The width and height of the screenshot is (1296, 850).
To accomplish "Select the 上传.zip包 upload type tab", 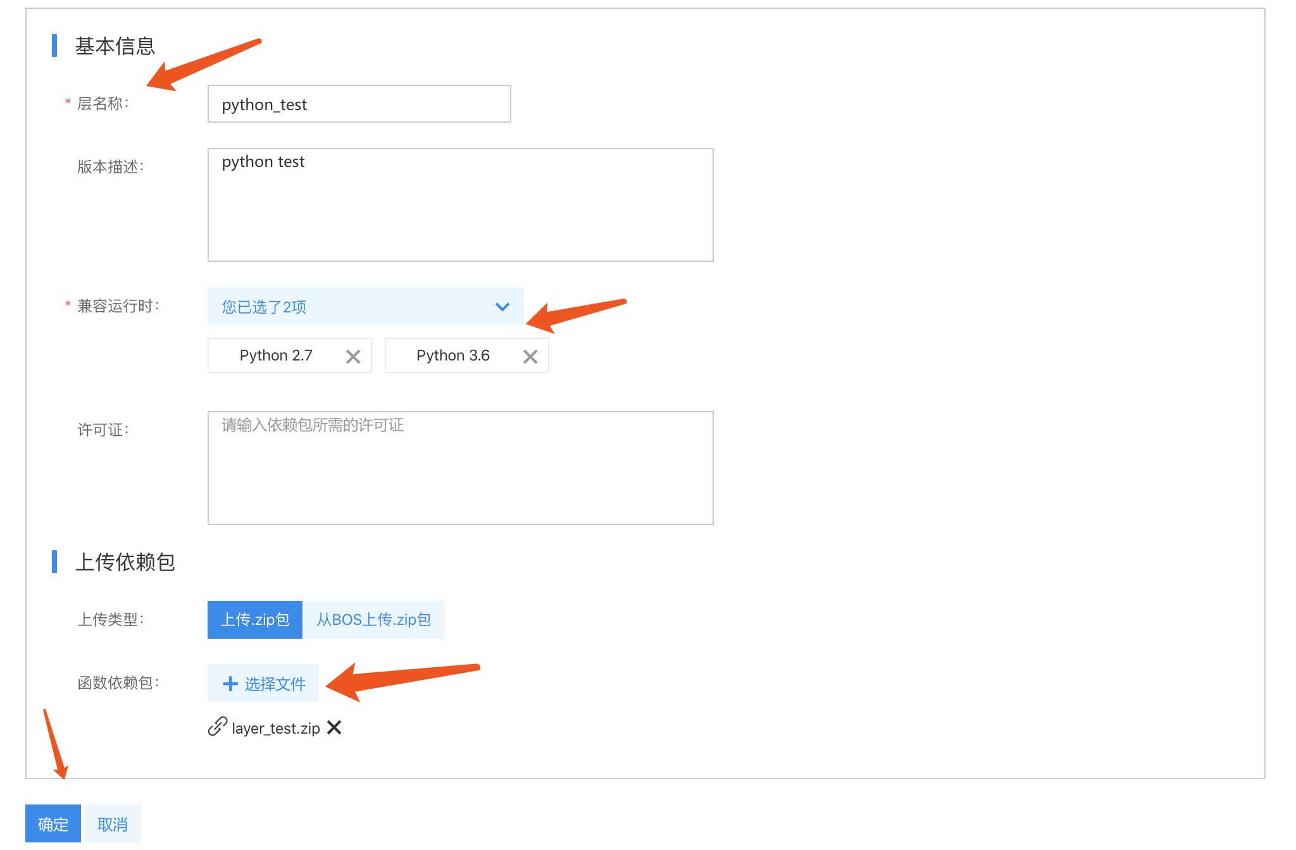I will coord(255,620).
